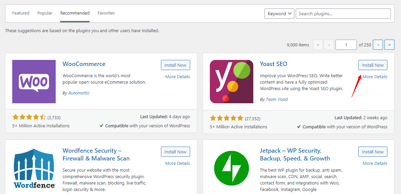
Task: Click Yoast SEO star rating
Action: tap(226, 118)
